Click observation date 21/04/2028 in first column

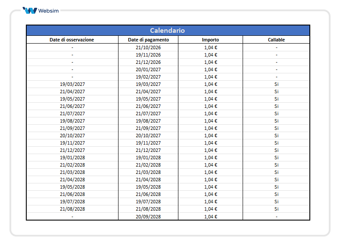72,180
